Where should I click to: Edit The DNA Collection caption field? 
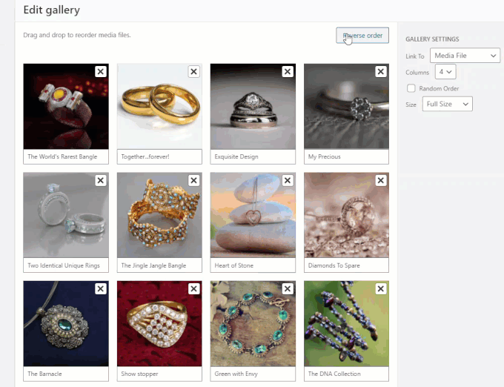346,374
